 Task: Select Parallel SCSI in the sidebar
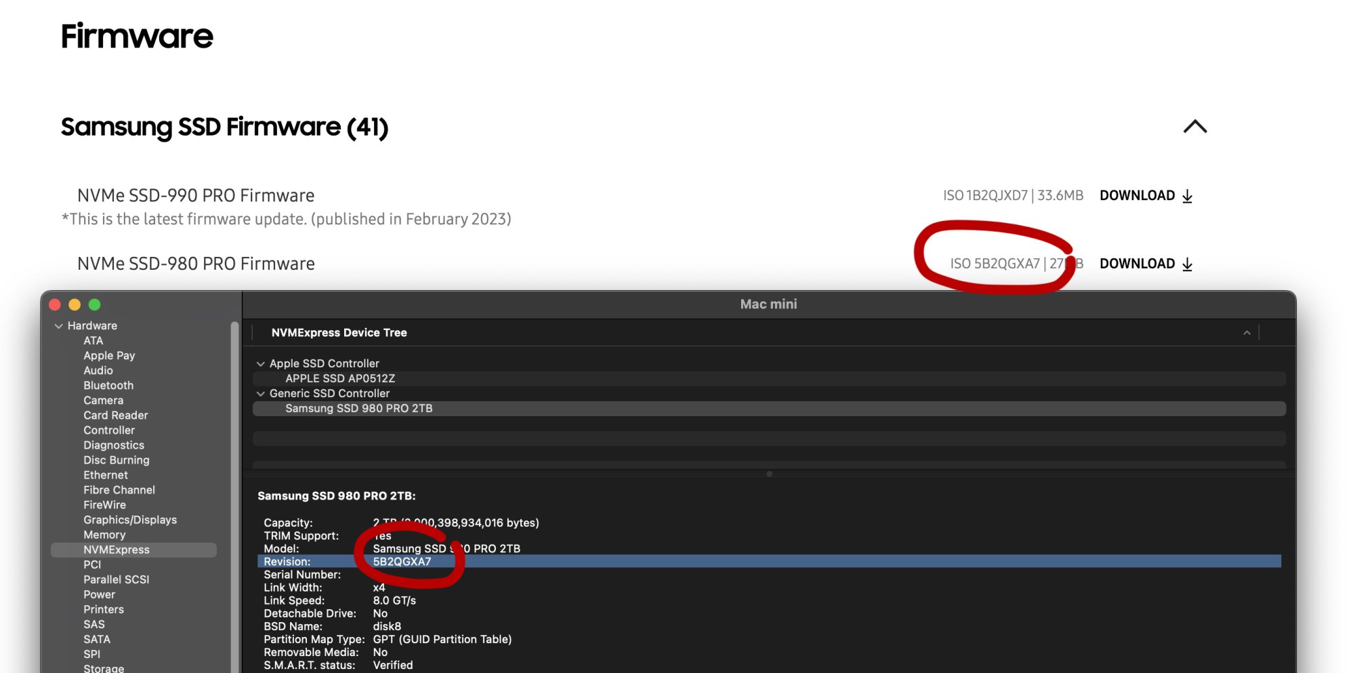click(x=116, y=579)
